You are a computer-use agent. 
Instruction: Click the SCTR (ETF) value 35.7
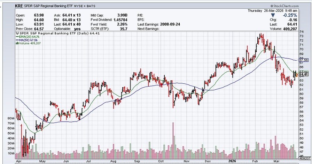[x=124, y=29]
